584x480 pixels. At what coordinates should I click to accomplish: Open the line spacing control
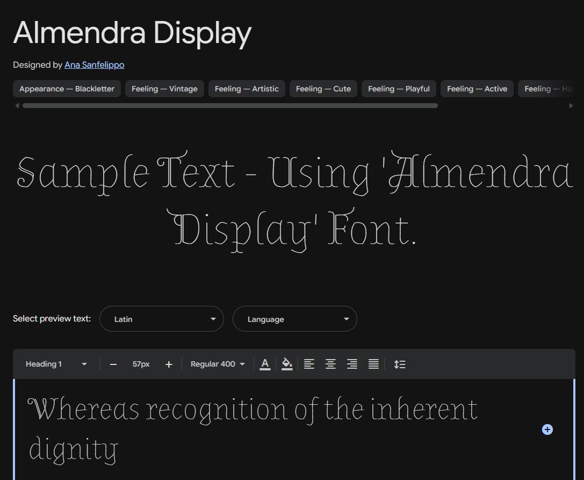point(400,364)
